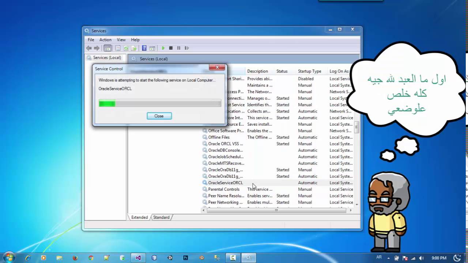Toggle Show/Hide Console Tree toolbar icon

107,48
